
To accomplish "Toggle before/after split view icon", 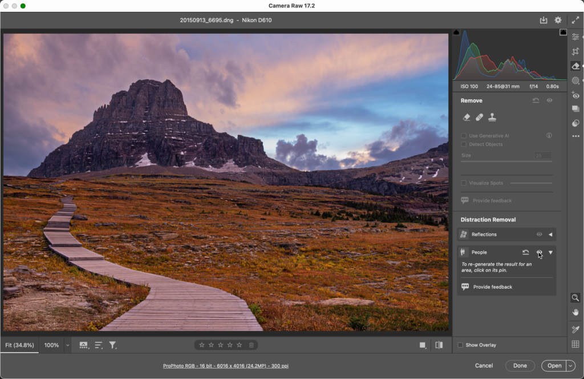I will tap(439, 345).
